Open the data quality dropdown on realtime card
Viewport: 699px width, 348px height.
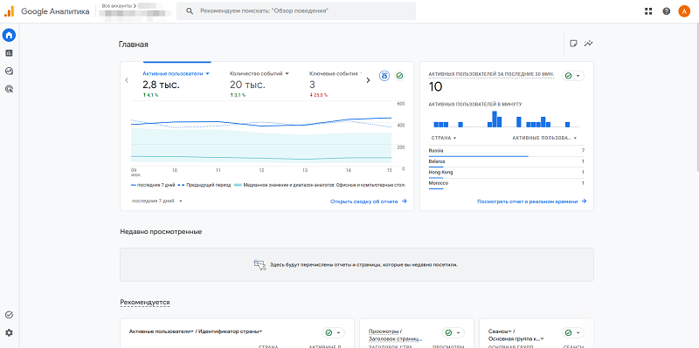(x=573, y=76)
